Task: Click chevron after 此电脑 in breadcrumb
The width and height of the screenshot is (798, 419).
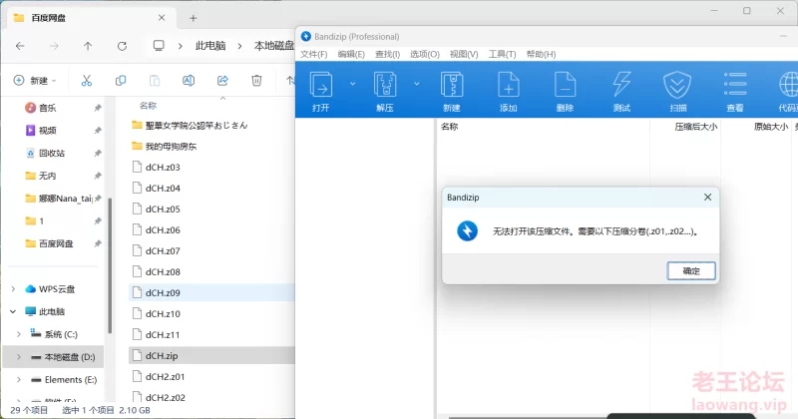Action: click(x=239, y=46)
